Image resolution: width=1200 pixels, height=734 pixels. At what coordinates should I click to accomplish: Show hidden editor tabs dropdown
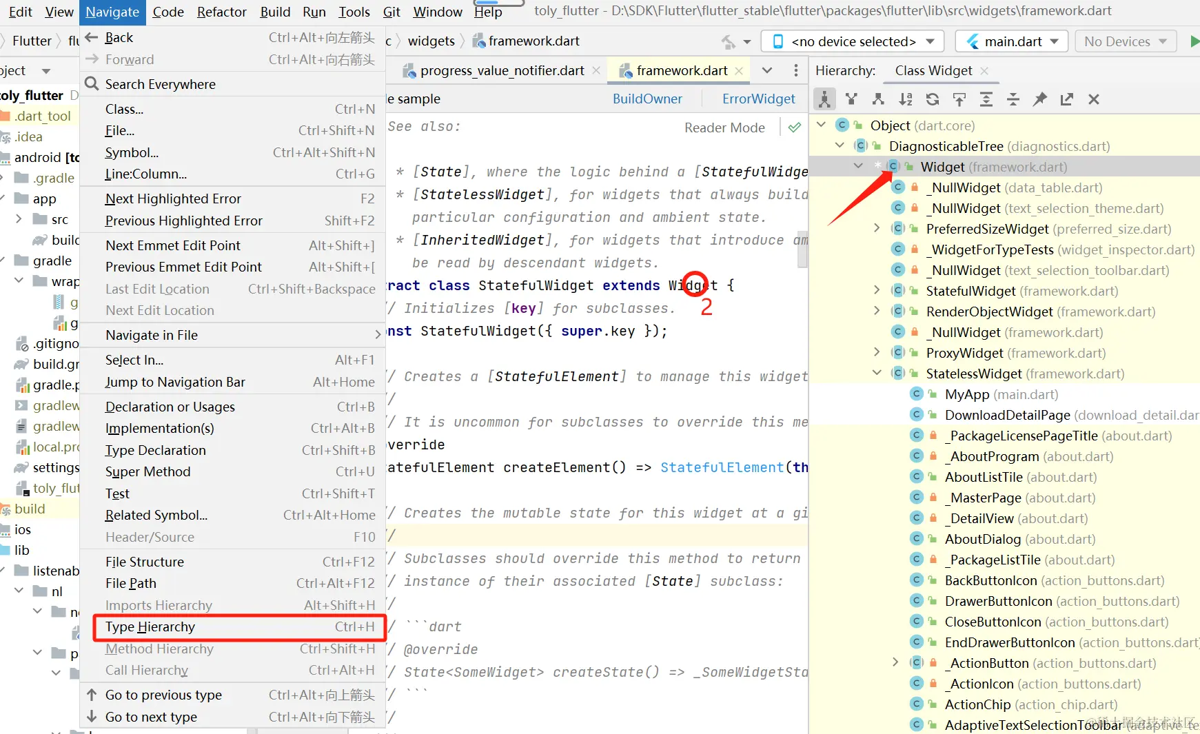766,70
